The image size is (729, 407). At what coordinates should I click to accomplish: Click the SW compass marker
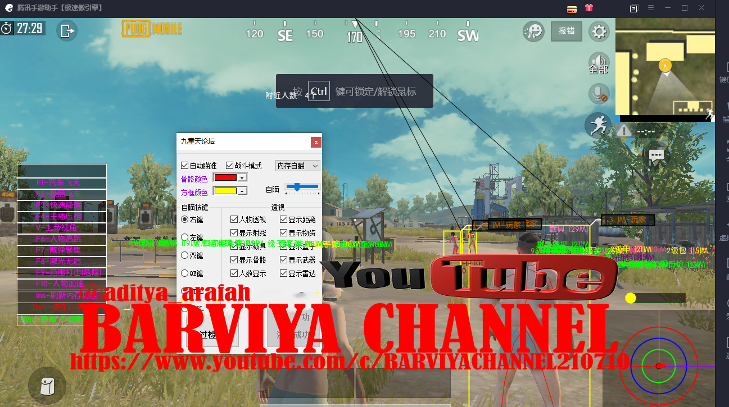[468, 35]
